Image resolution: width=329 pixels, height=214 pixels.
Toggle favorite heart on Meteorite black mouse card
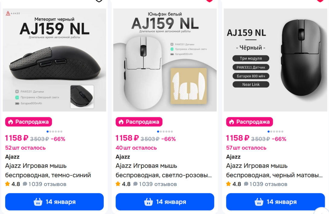click(99, 1)
